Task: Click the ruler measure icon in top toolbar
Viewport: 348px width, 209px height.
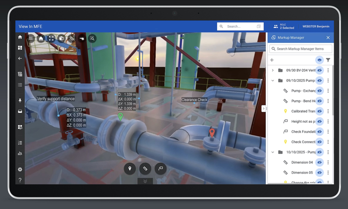Action: [x=72, y=38]
